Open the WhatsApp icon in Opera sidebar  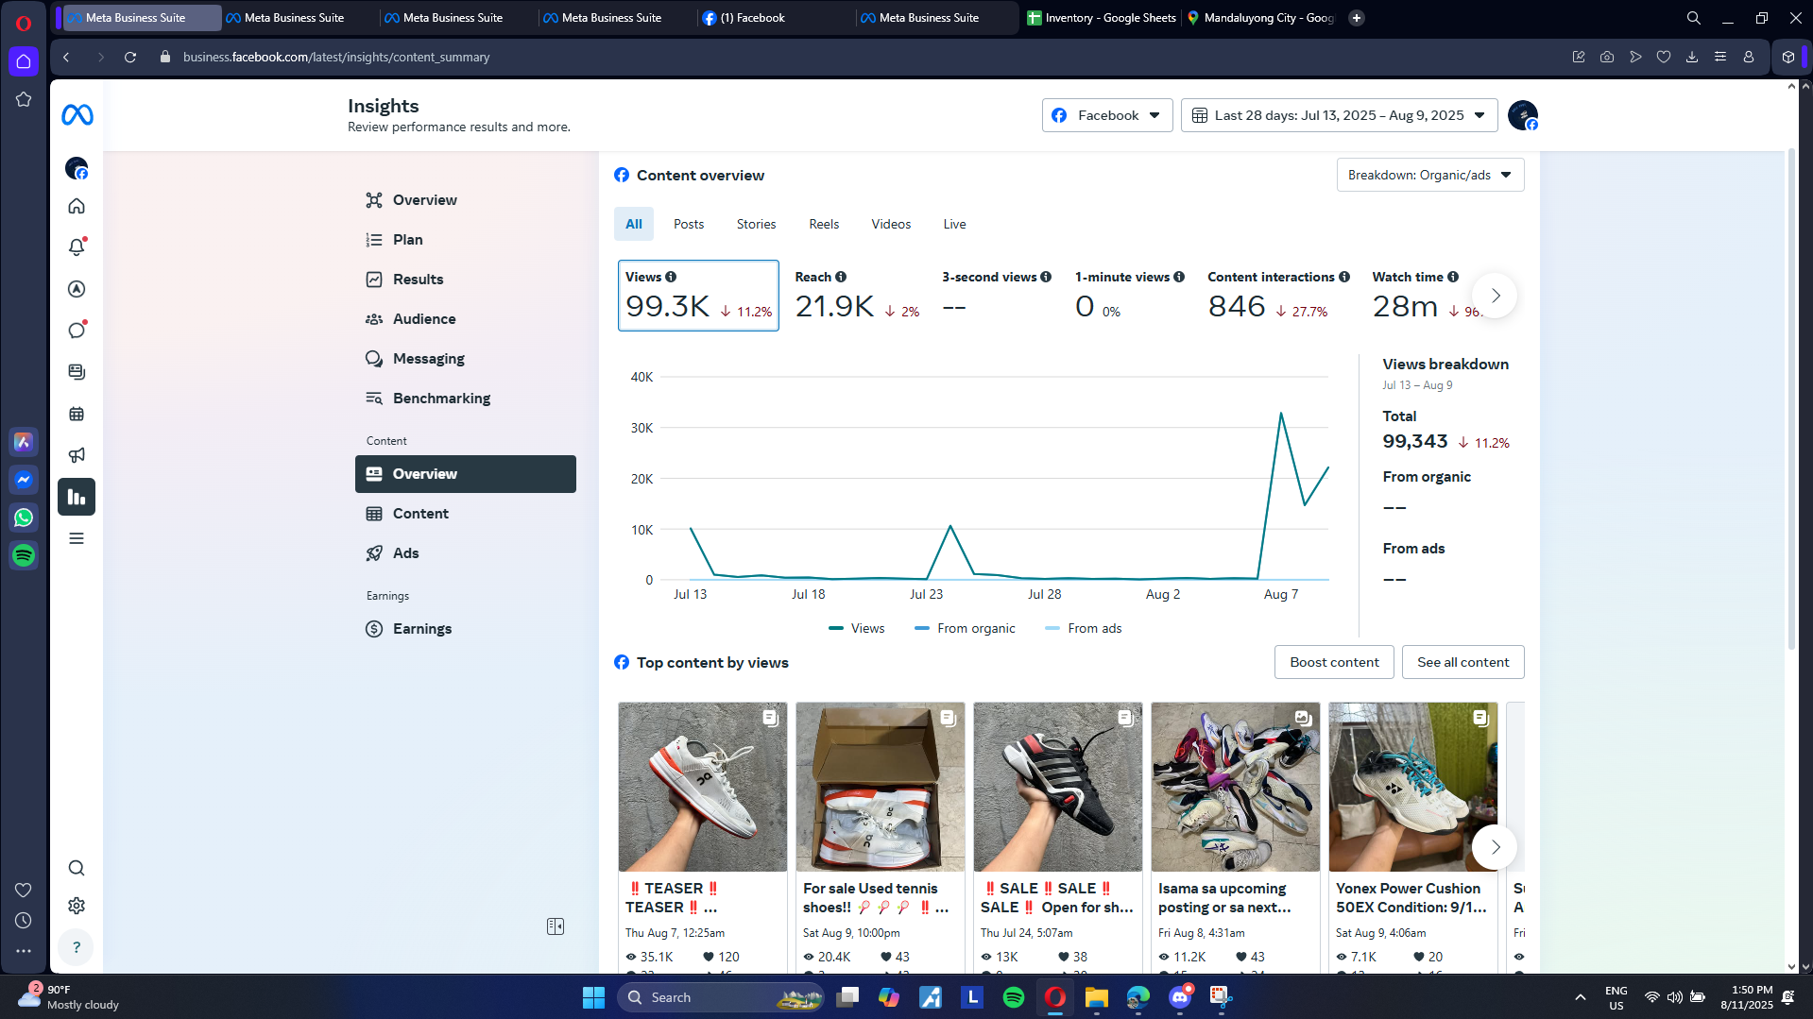24,518
